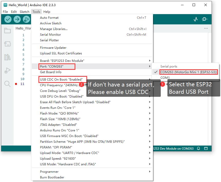The image size is (221, 182).
Task: Click the notifications bell in status bar
Action: [x=198, y=149]
